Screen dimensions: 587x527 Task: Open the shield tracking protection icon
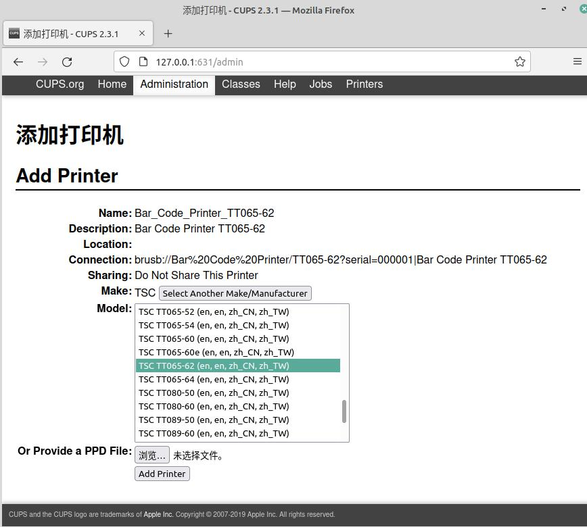point(124,61)
